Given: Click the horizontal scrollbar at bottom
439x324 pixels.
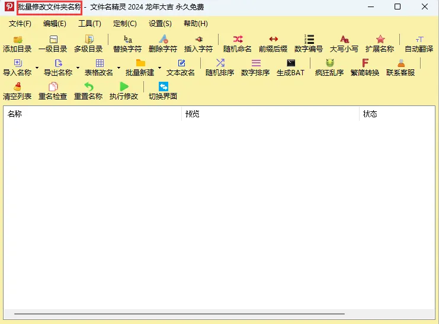Looking at the screenshot, I should [179, 313].
